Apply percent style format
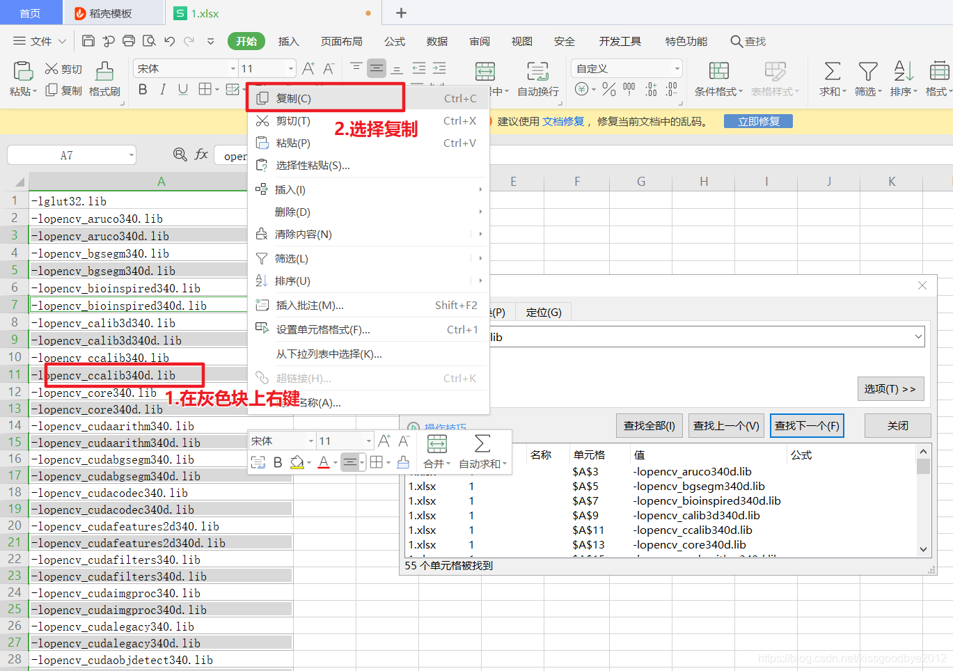This screenshot has width=953, height=671. (609, 89)
